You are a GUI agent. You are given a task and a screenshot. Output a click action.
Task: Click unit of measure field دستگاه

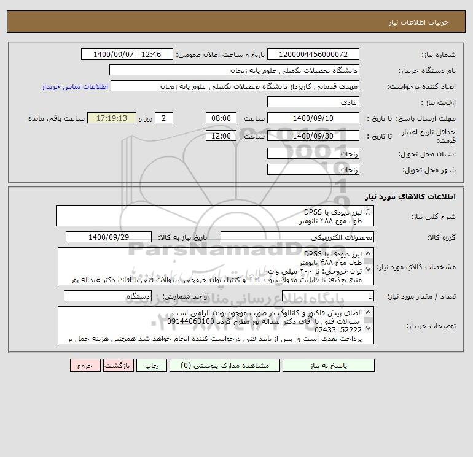click(107, 296)
